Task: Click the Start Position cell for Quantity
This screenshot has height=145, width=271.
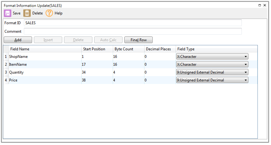Action: coord(97,72)
